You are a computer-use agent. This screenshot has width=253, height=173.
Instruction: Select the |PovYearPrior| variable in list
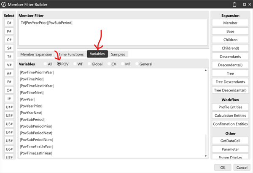point(31,106)
